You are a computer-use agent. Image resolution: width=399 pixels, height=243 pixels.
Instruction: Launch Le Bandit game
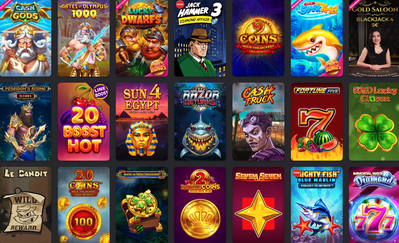[x=26, y=205]
